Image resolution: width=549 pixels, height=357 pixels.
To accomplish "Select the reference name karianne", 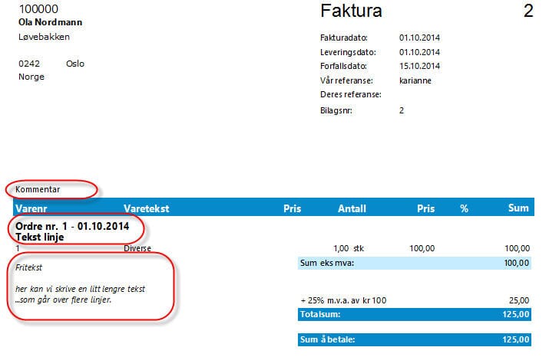I will point(415,80).
